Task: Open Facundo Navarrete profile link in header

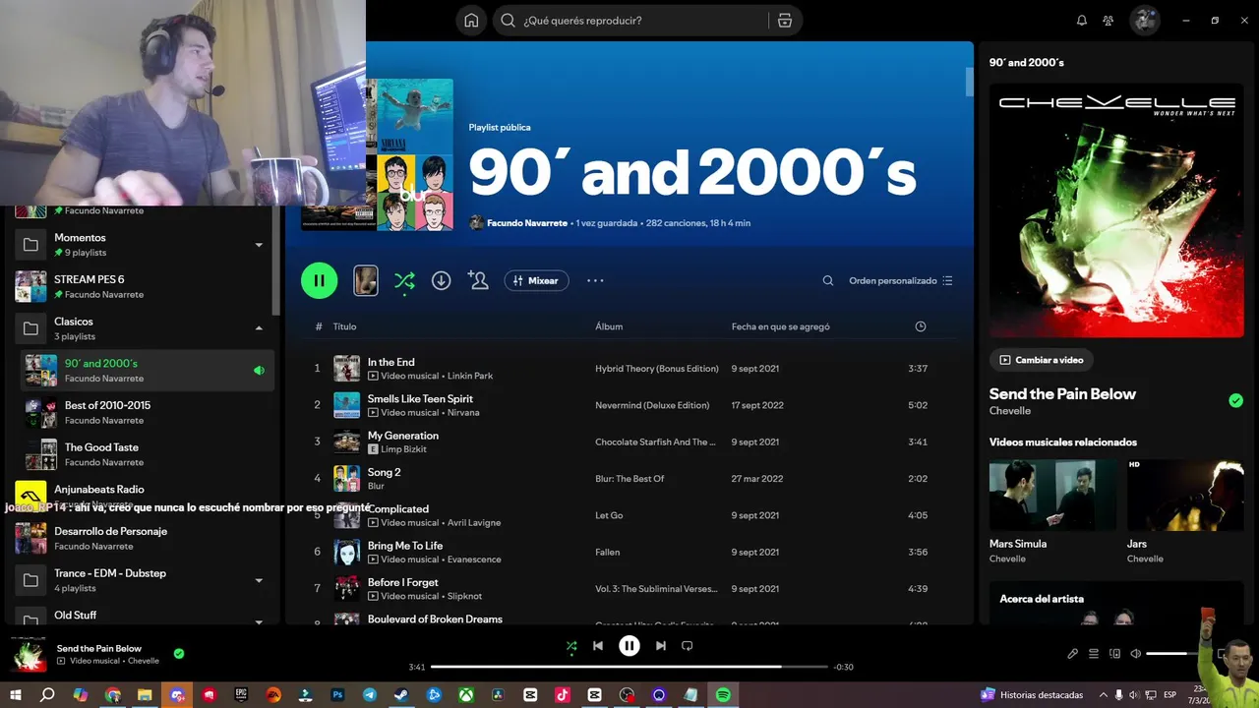Action: point(527,223)
